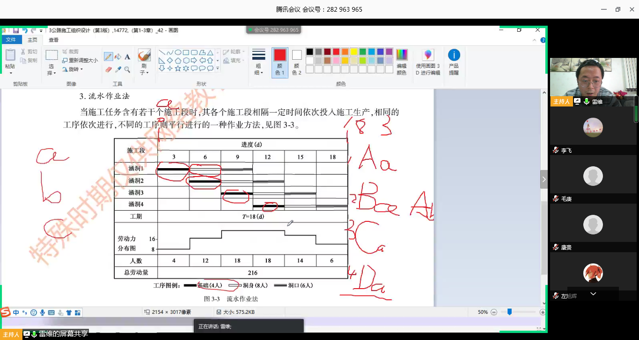Select the magnifier zoom tool
The height and width of the screenshot is (340, 639).
pyautogui.click(x=127, y=69)
